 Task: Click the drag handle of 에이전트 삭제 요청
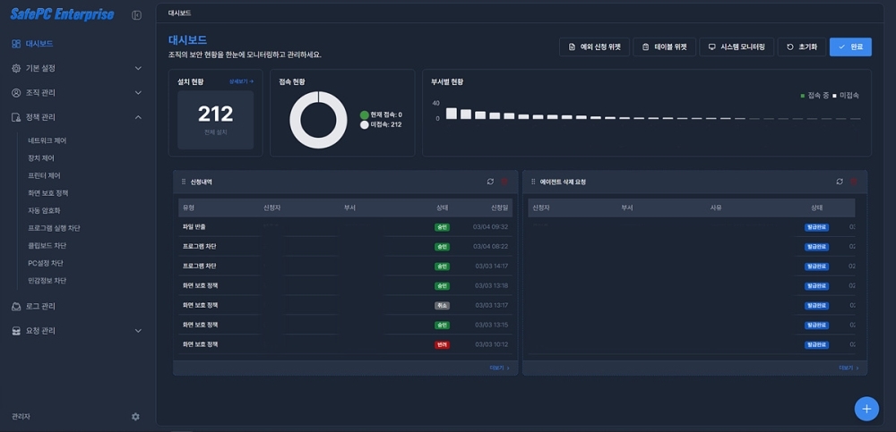coord(533,182)
